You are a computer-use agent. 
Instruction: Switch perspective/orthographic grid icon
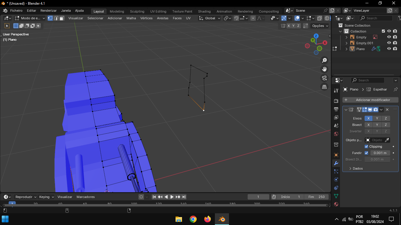324,87
